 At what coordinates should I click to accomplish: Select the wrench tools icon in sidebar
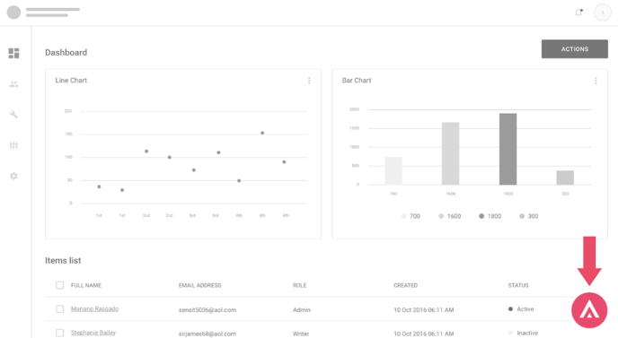13,115
